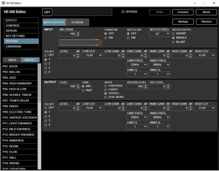219x171 pixels.
Task: Click the Backup button
Action: [x=183, y=22]
